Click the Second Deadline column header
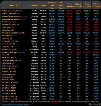The height and width of the screenshot is (106, 101). (x=78, y=5)
